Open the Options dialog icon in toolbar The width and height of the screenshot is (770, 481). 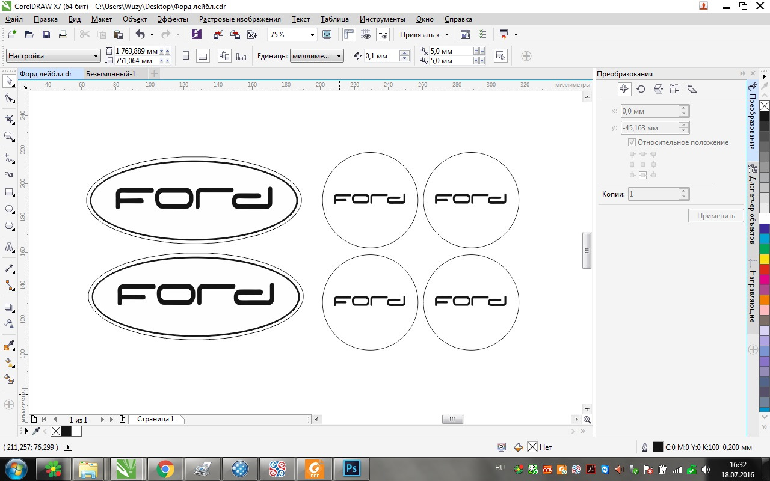pos(482,34)
